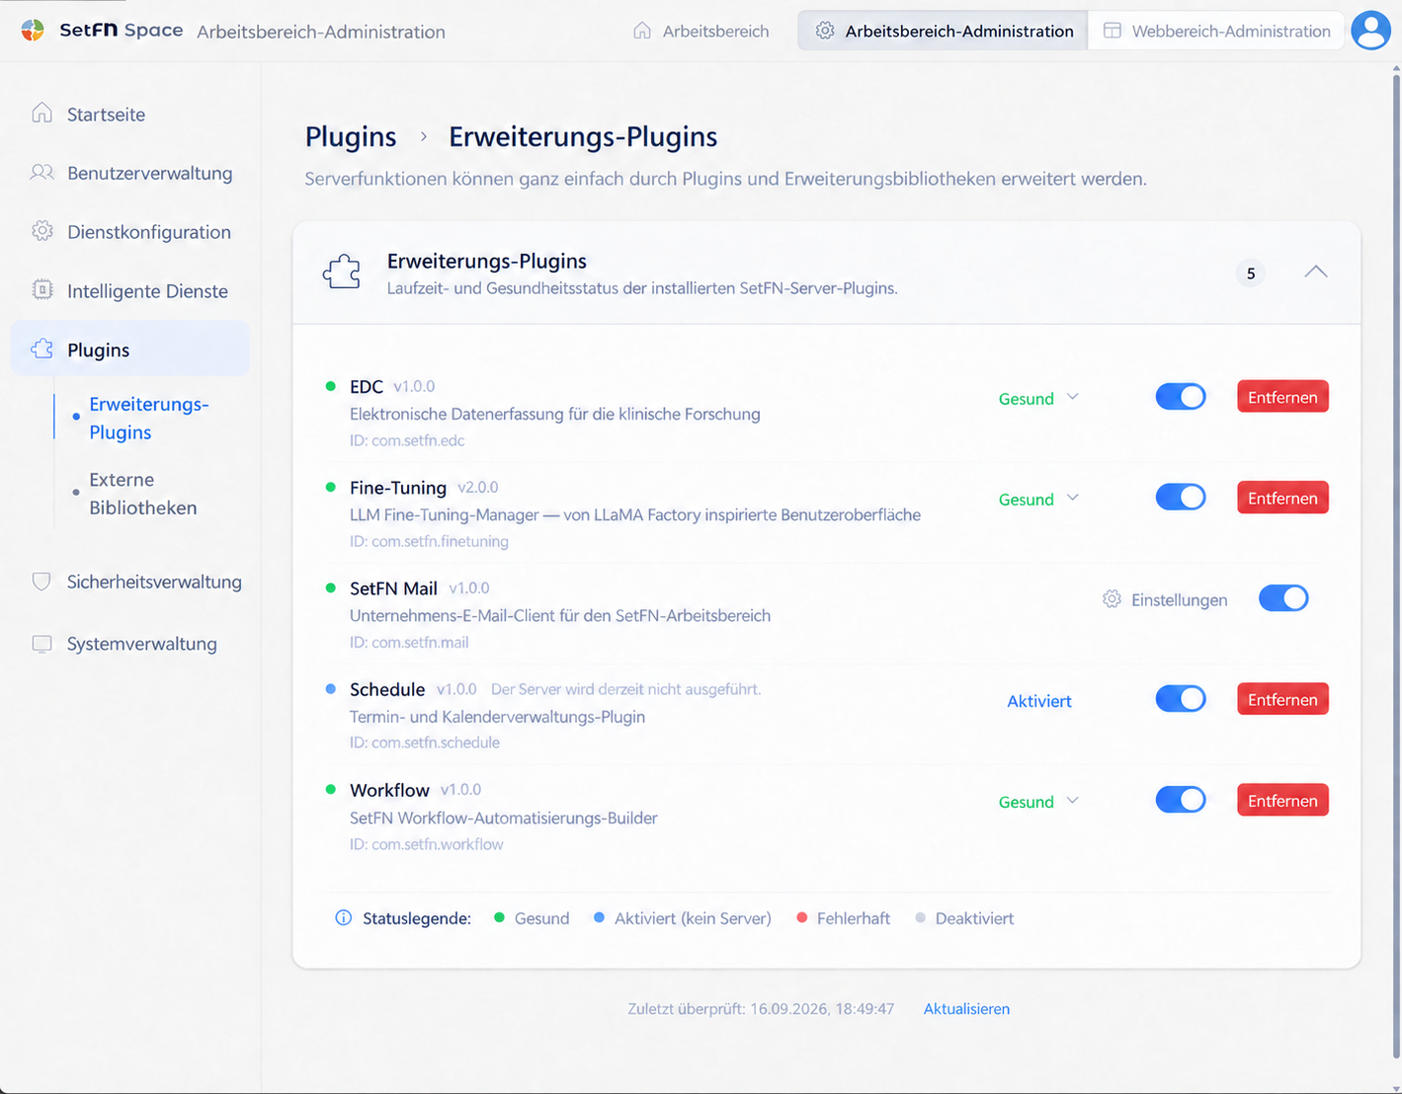Click the Intelligente Dienste chip icon
Image resolution: width=1402 pixels, height=1094 pixels.
(42, 289)
